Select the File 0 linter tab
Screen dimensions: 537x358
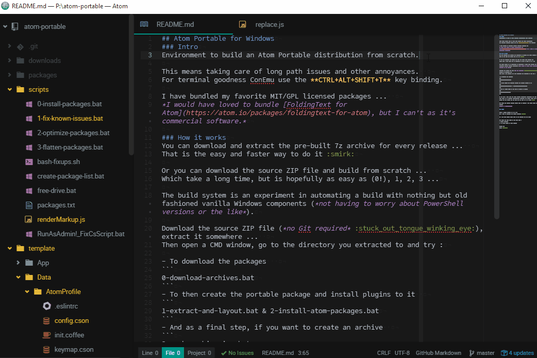(173, 353)
